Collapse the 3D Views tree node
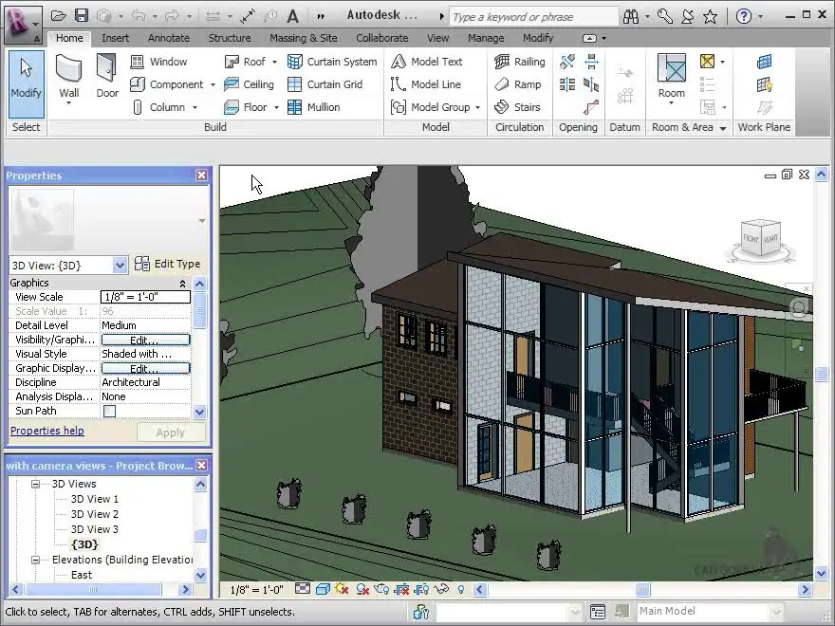Image resolution: width=835 pixels, height=626 pixels. point(36,484)
